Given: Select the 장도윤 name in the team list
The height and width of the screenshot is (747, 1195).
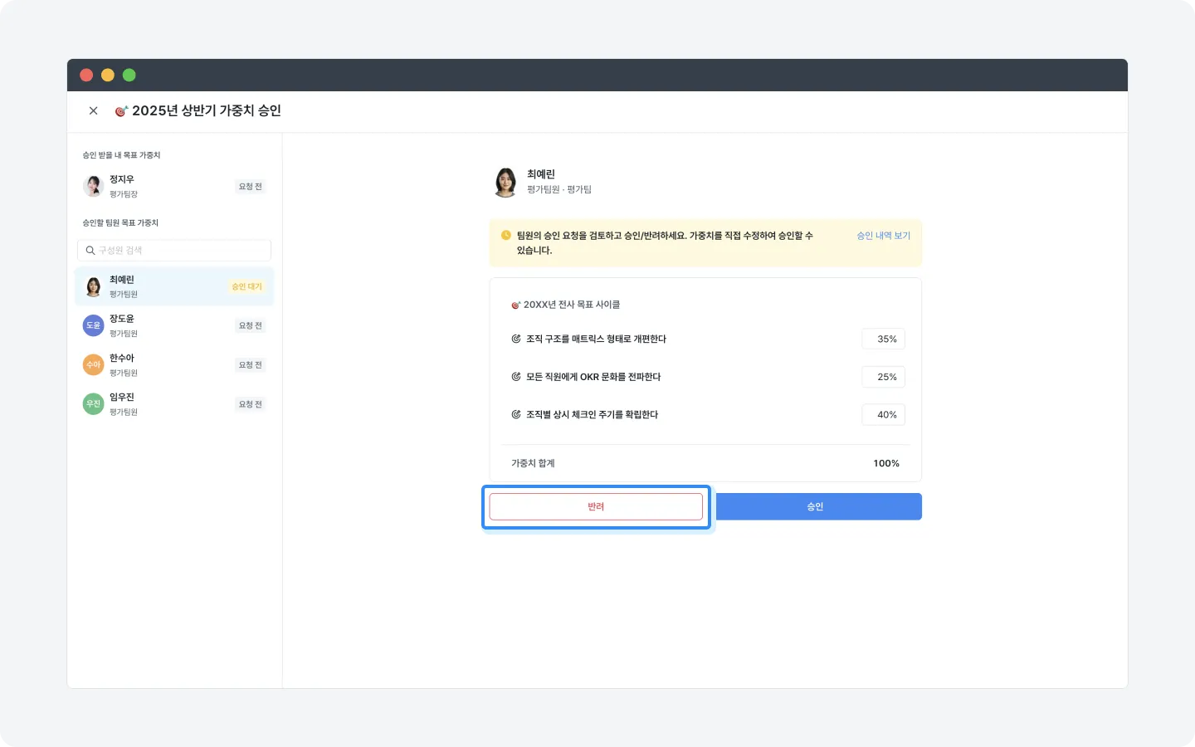Looking at the screenshot, I should pyautogui.click(x=122, y=319).
